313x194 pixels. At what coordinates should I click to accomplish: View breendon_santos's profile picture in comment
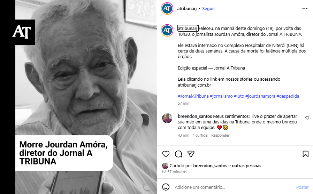click(x=167, y=118)
